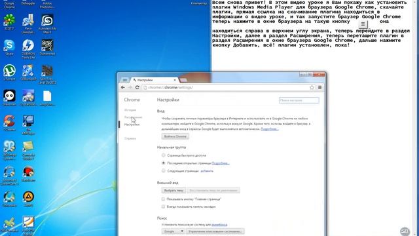Screen dimensions: 419x236
Task: Open the panda-face desktop shortcut
Action: [x=9, y=98]
